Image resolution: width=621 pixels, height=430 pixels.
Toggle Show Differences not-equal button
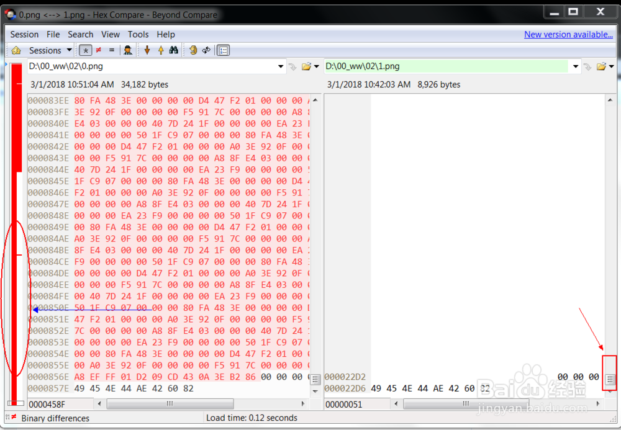pyautogui.click(x=99, y=50)
